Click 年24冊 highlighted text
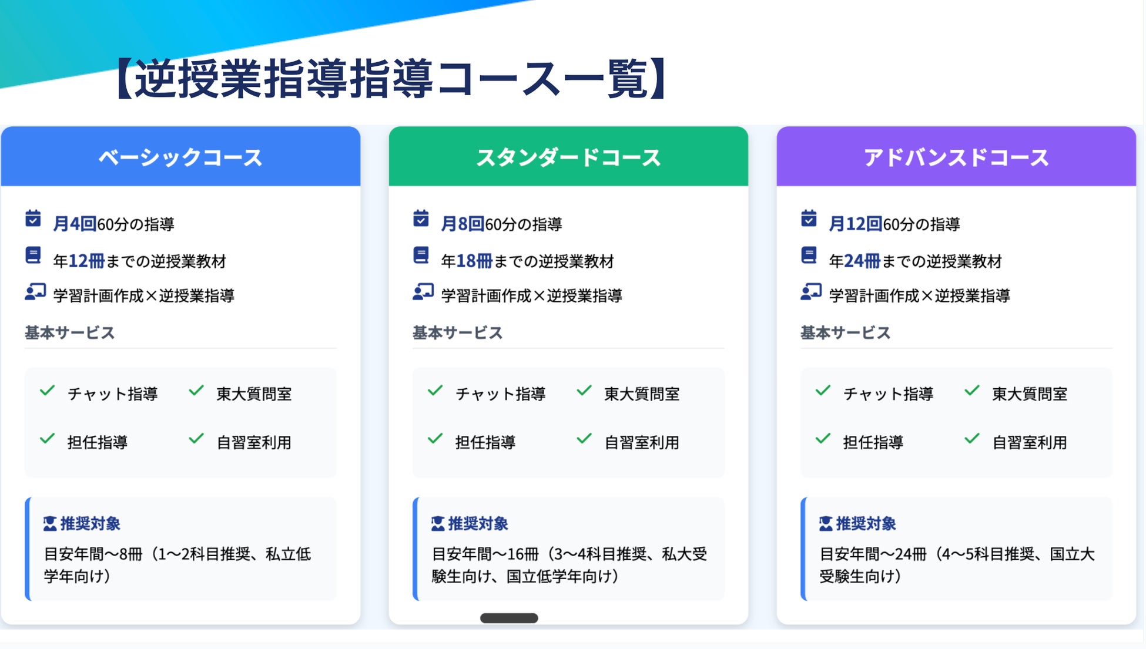Image resolution: width=1146 pixels, height=649 pixels. pos(855,261)
